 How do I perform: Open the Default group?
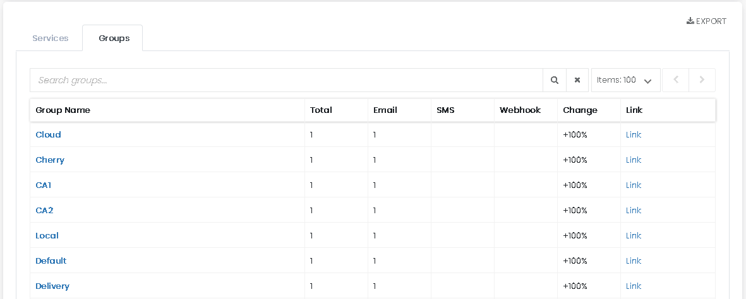[x=51, y=261]
